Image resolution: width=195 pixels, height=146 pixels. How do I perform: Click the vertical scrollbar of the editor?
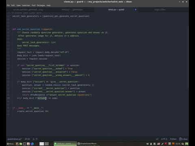188,57
